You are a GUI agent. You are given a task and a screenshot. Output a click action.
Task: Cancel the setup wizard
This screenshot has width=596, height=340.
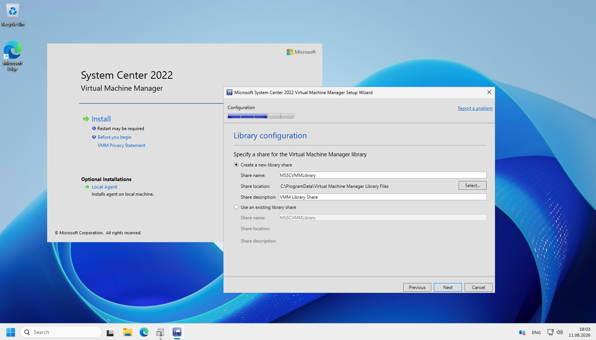pos(478,288)
